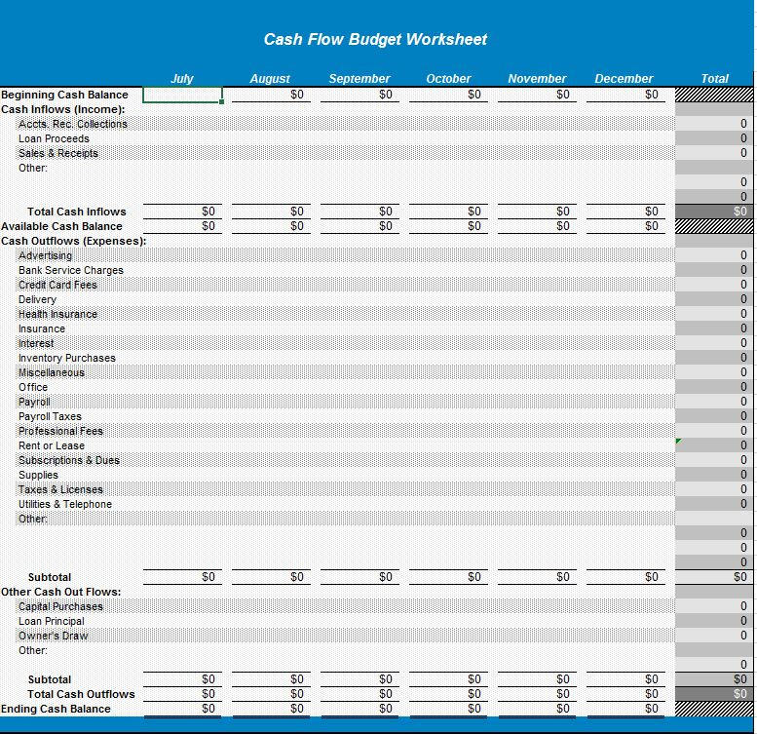Select the Supplies row label
The width and height of the screenshot is (757, 734).
38,475
